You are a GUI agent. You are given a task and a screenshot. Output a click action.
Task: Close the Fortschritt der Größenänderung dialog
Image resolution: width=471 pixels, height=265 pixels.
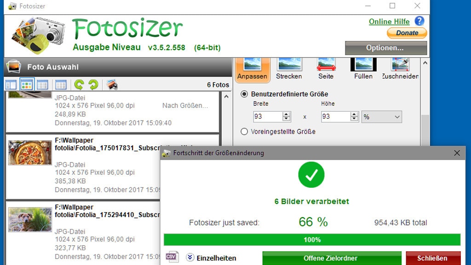[457, 153]
